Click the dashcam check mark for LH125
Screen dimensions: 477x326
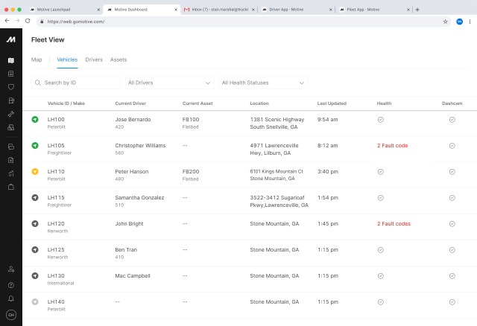pos(452,249)
